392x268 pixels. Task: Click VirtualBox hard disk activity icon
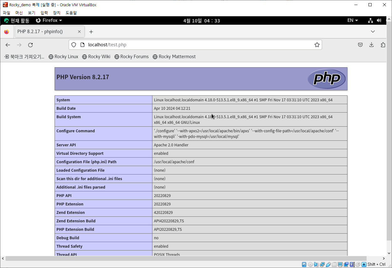click(x=304, y=265)
